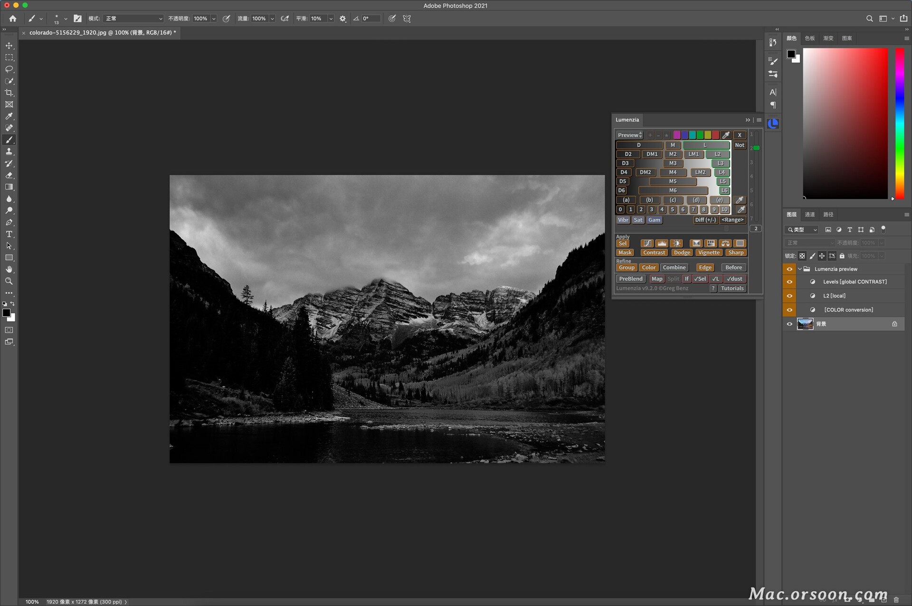This screenshot has height=606, width=912.
Task: Click the red swatch in Lumenzia
Action: 715,135
